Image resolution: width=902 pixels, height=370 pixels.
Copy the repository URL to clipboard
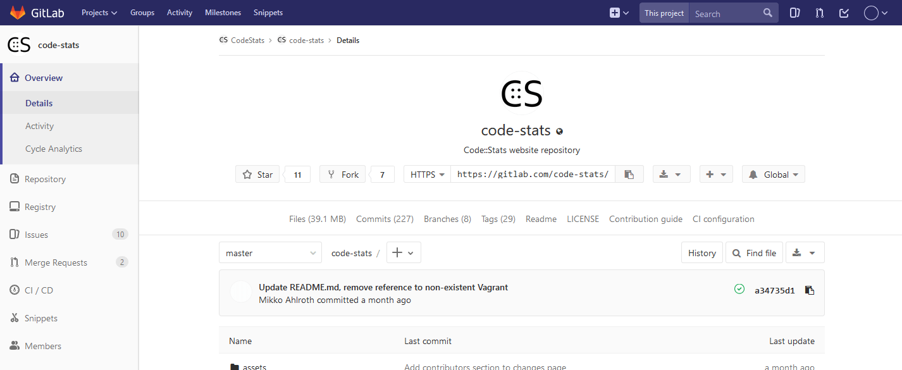(629, 175)
